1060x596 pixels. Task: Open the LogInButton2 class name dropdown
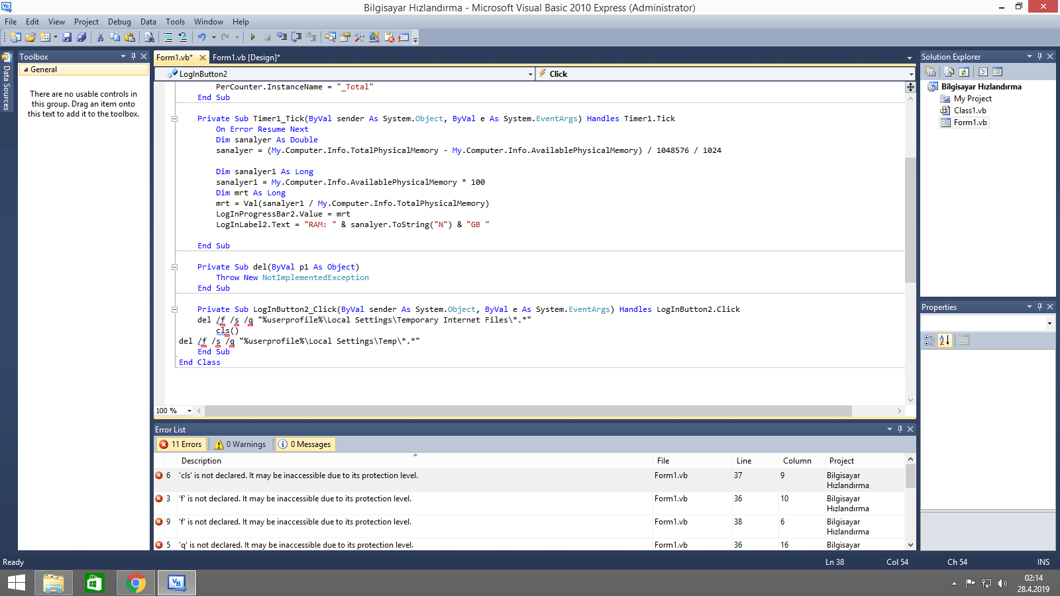[531, 74]
